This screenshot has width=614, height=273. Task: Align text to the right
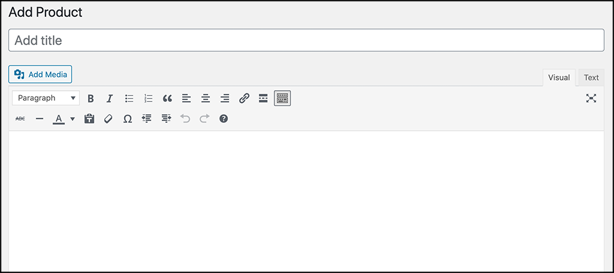pyautogui.click(x=225, y=99)
